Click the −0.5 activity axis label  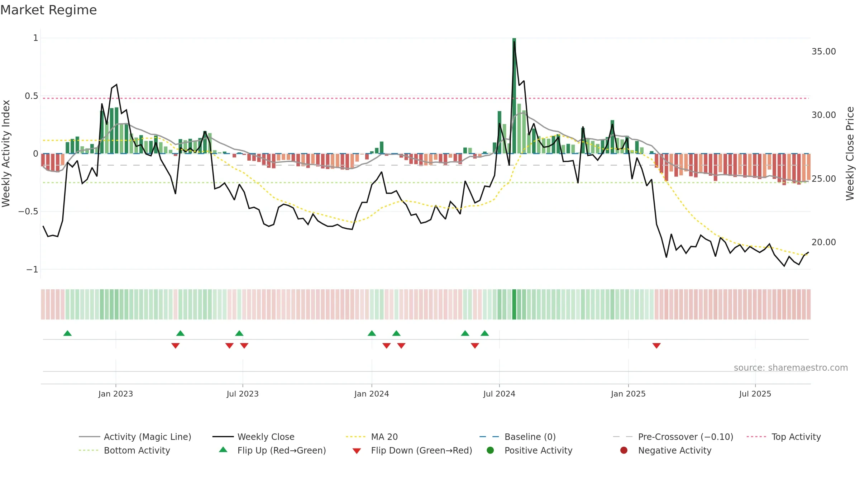(28, 212)
